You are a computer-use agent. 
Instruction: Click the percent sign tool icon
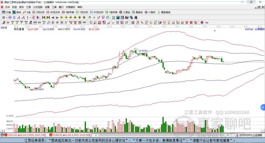click(x=142, y=22)
